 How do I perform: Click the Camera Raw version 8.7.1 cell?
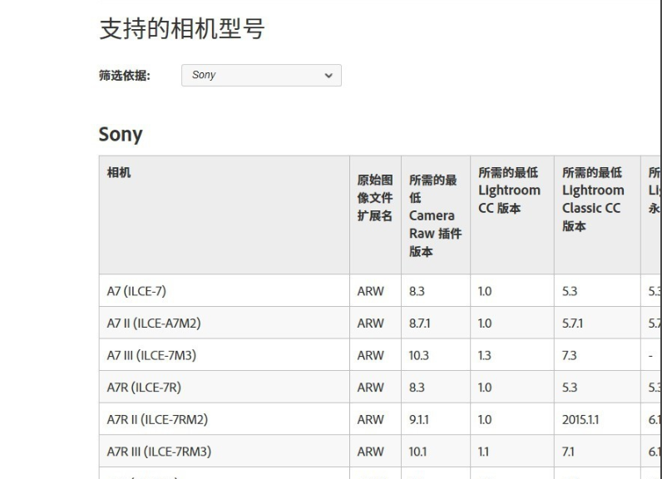(420, 323)
